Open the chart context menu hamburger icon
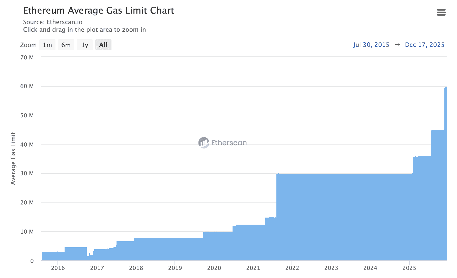The image size is (457, 278). [x=441, y=12]
